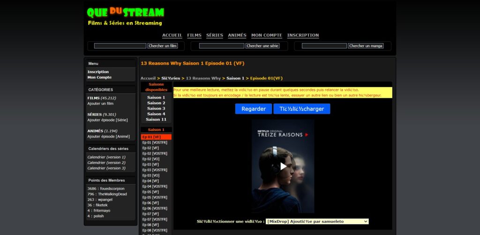Select episode Ep 02 [VO]

click(x=150, y=159)
